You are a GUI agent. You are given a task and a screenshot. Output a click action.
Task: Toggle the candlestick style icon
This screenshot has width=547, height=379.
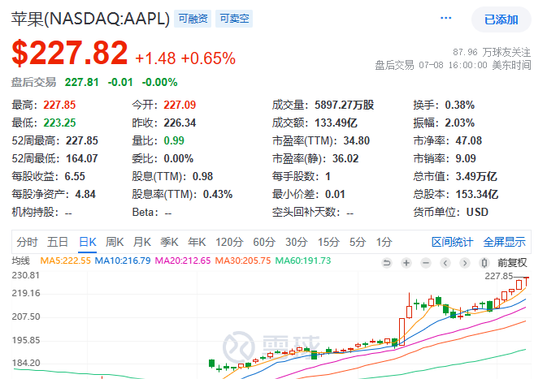[484, 263]
